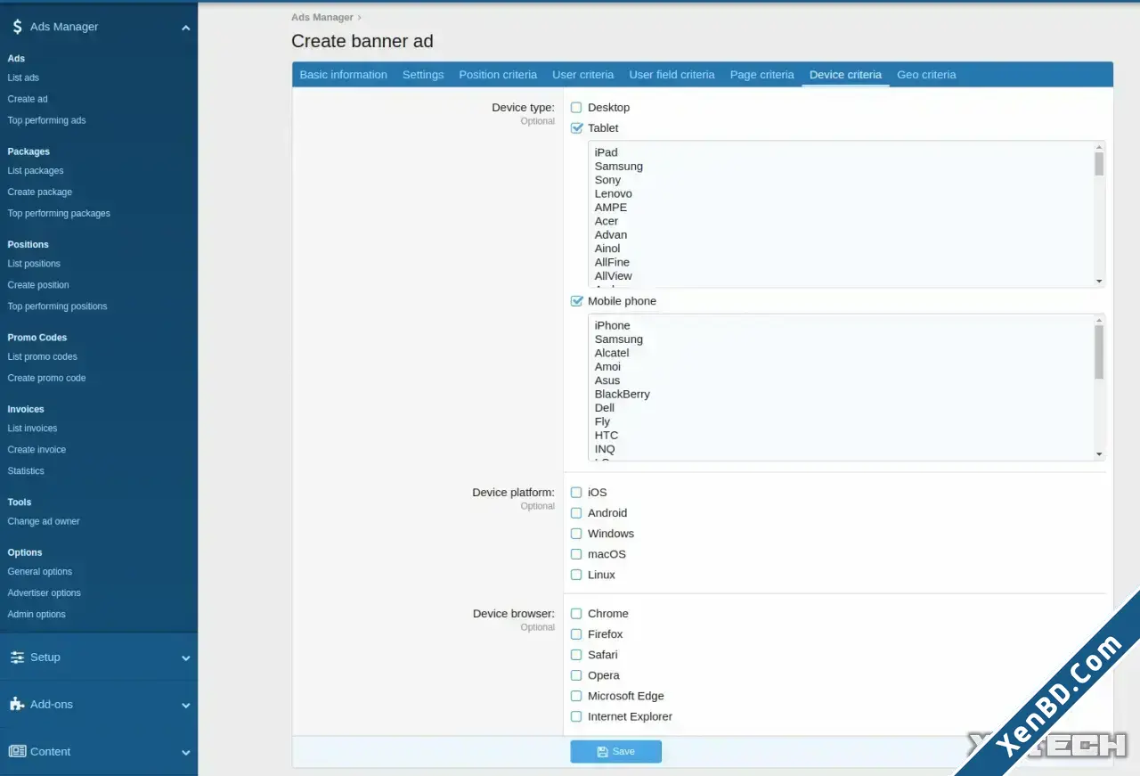This screenshot has height=776, width=1140.
Task: Expand the Add-ons section chevron
Action: pos(185,706)
